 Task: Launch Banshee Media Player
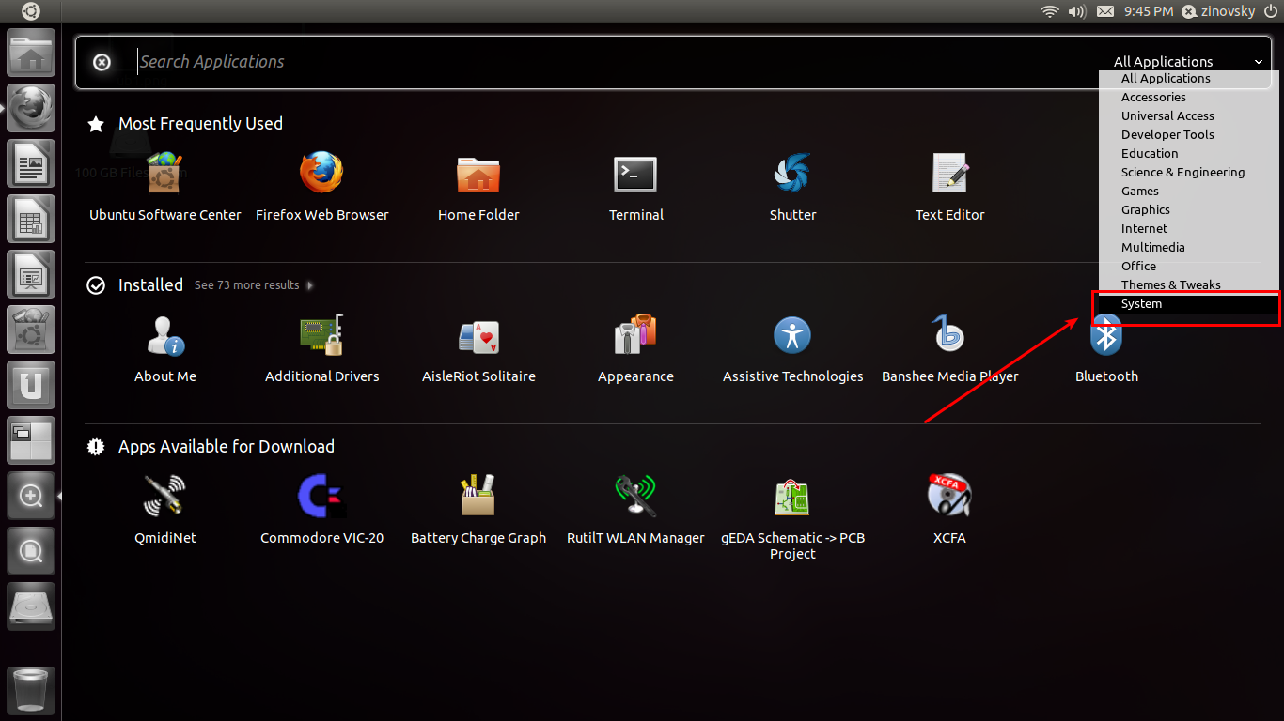coord(950,349)
